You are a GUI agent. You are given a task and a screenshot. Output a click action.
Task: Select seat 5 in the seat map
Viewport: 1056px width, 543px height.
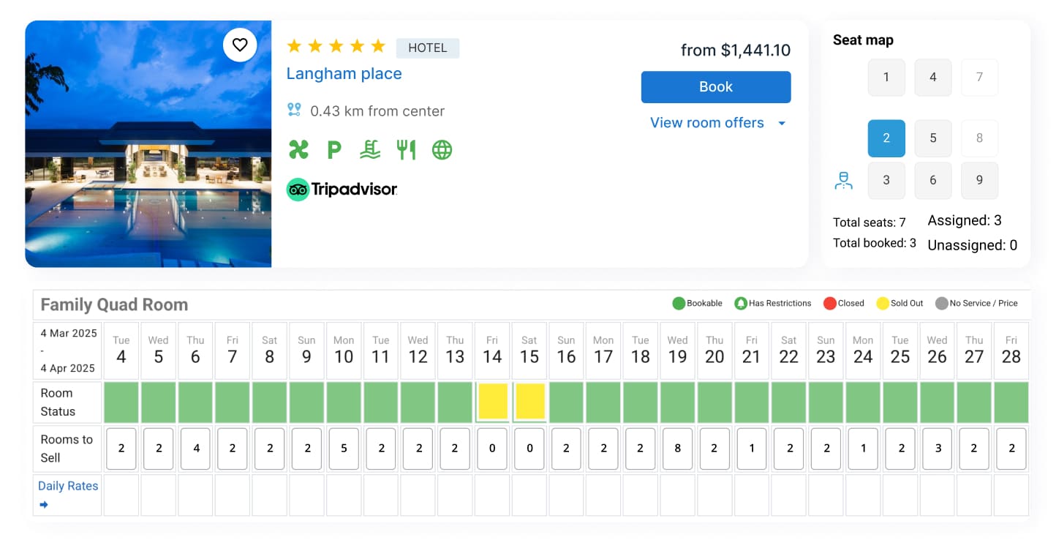tap(933, 138)
